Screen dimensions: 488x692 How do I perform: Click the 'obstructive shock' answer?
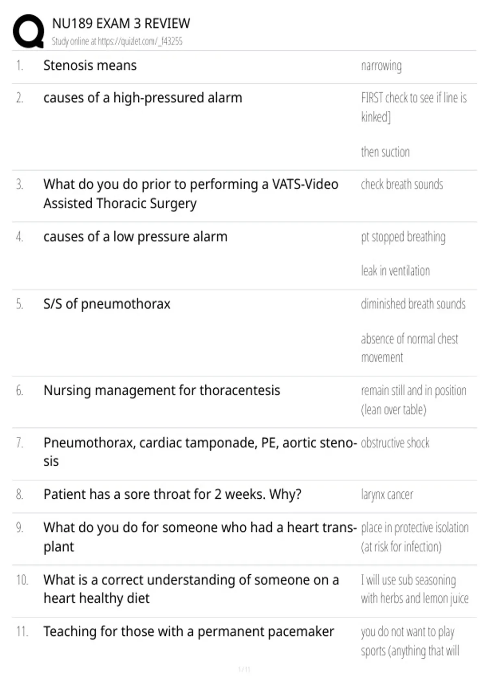(x=395, y=442)
